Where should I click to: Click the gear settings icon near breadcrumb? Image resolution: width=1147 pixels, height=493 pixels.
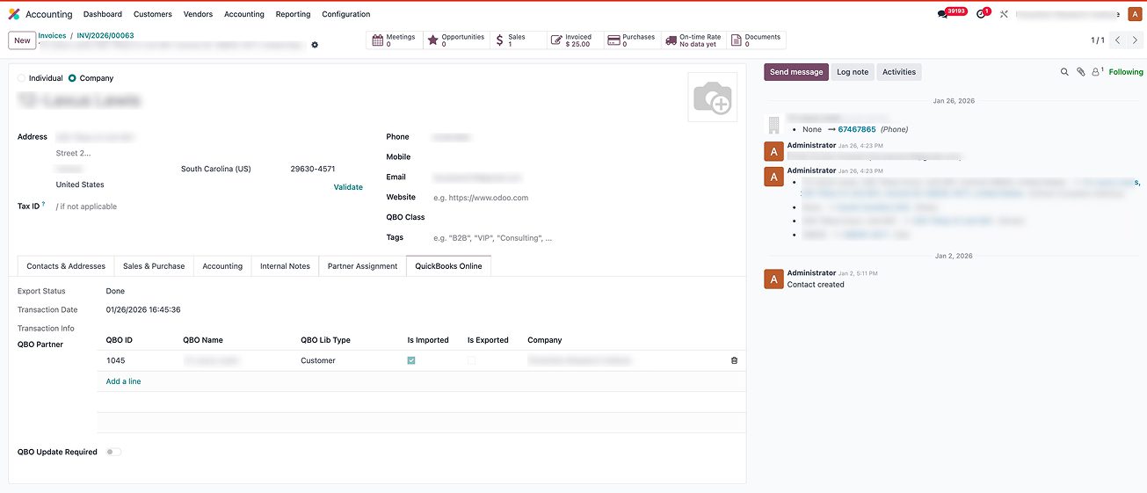[x=315, y=45]
